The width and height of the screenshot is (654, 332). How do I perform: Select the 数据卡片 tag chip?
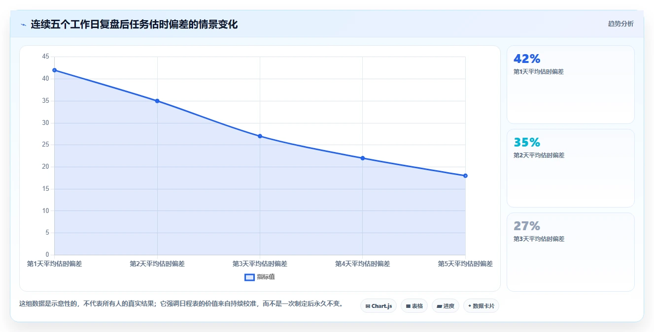click(481, 306)
